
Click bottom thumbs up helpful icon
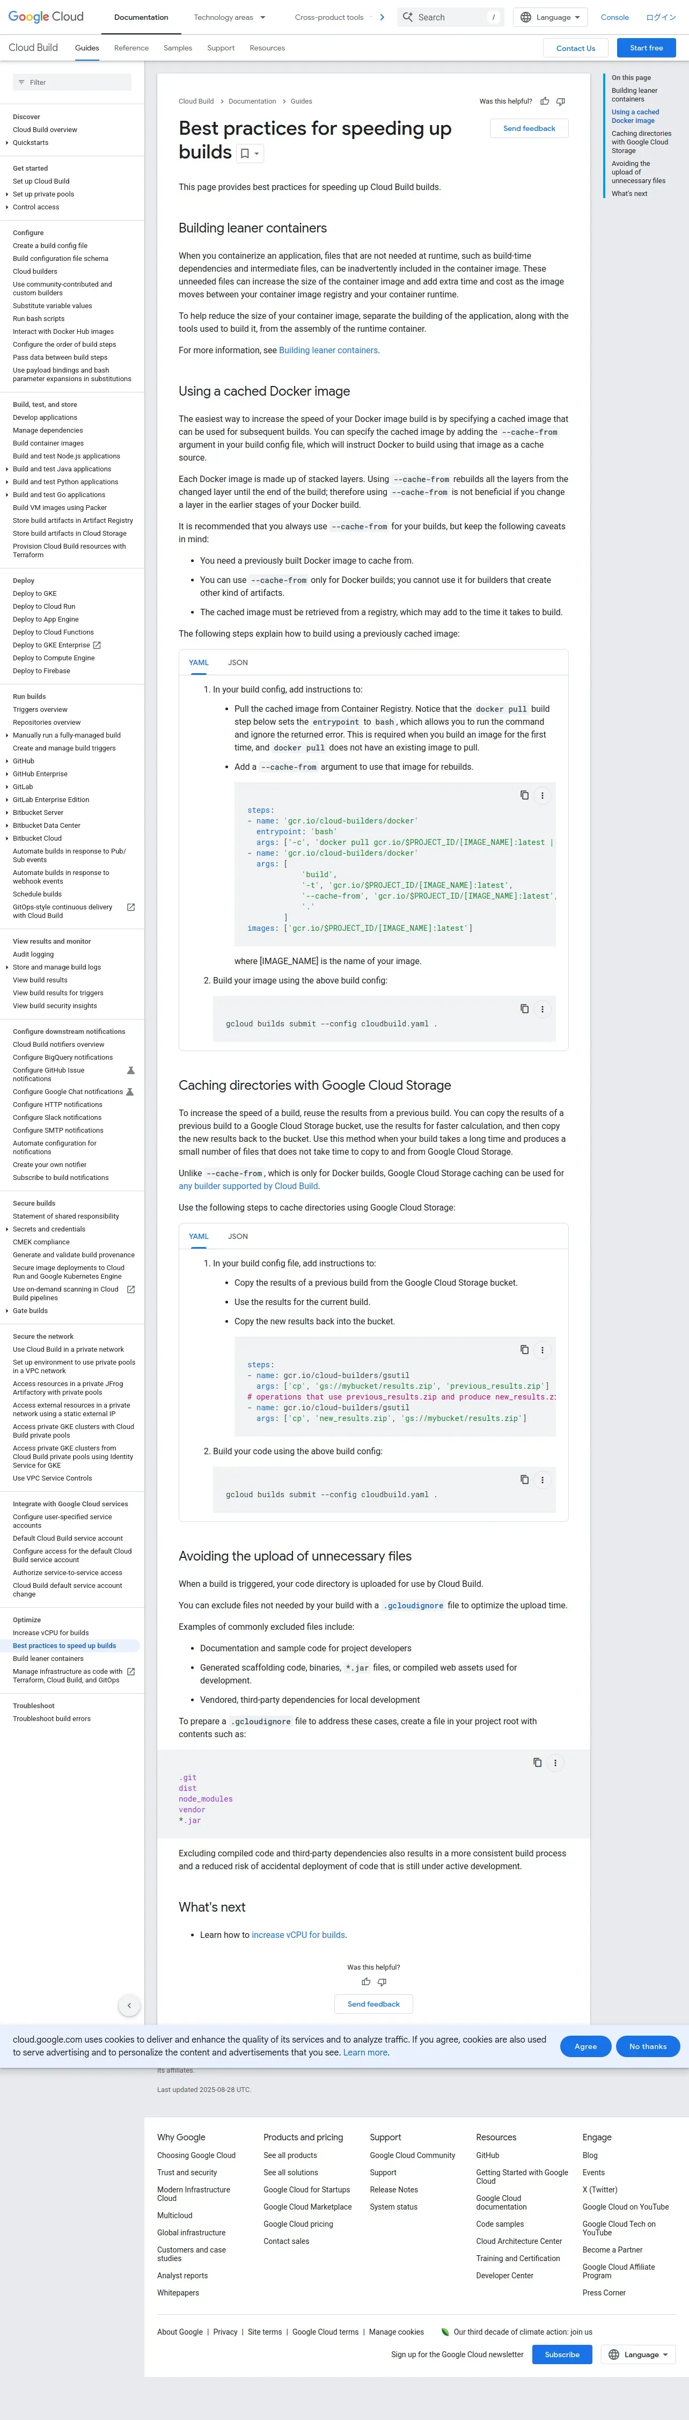(x=366, y=1981)
